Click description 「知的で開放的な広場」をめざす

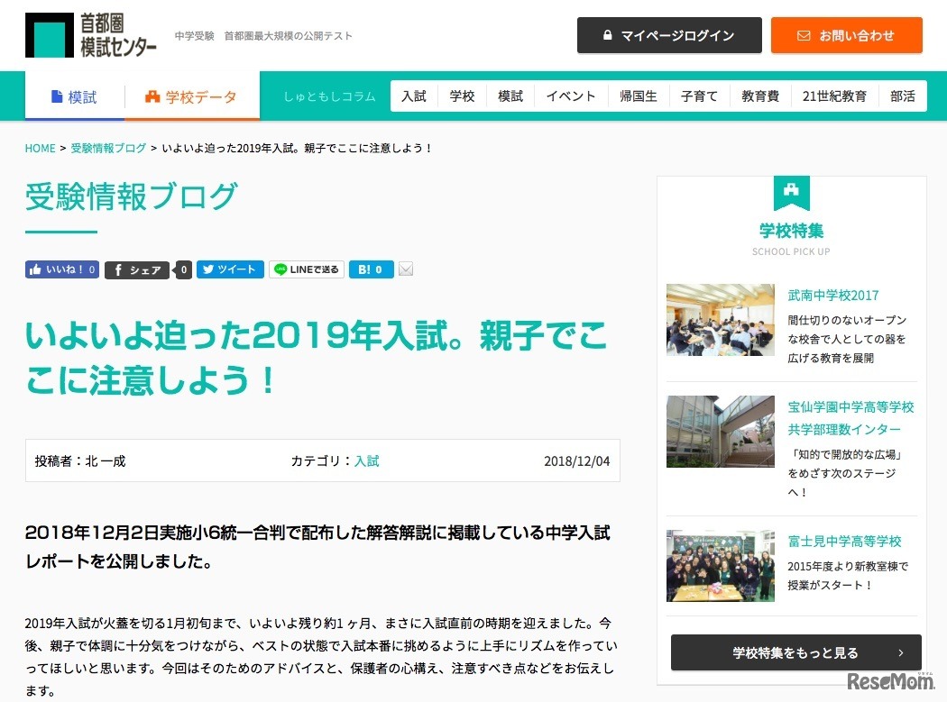844,473
